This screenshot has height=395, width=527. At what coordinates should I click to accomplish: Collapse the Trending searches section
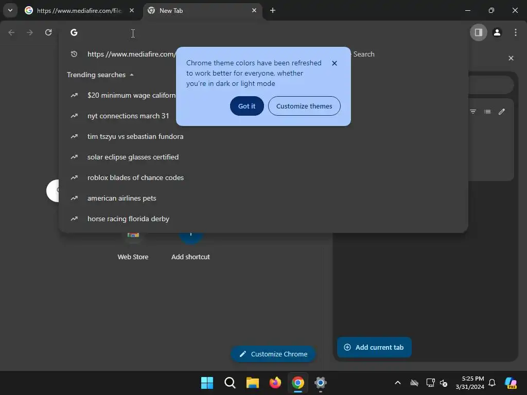(x=100, y=75)
